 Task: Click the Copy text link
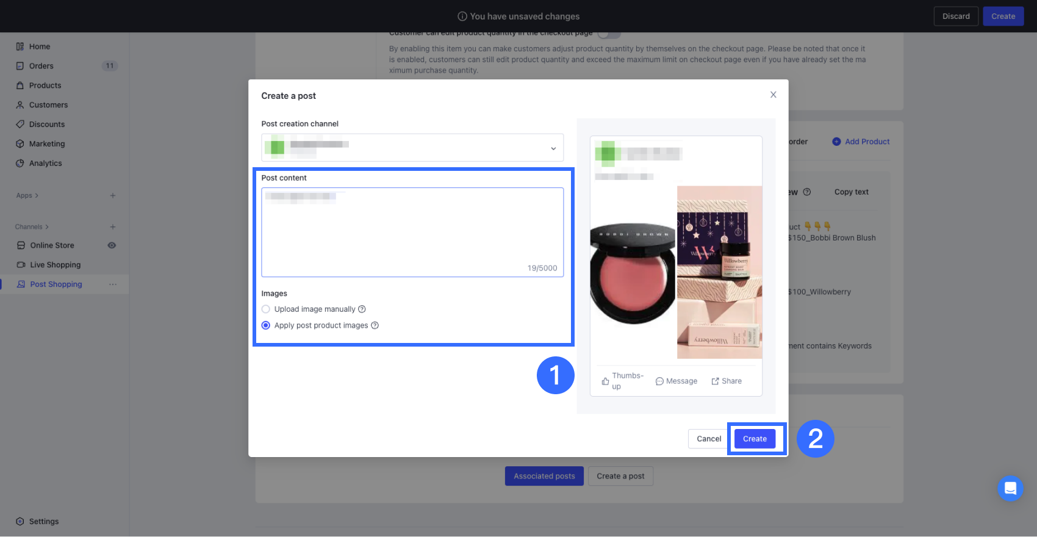pos(852,192)
